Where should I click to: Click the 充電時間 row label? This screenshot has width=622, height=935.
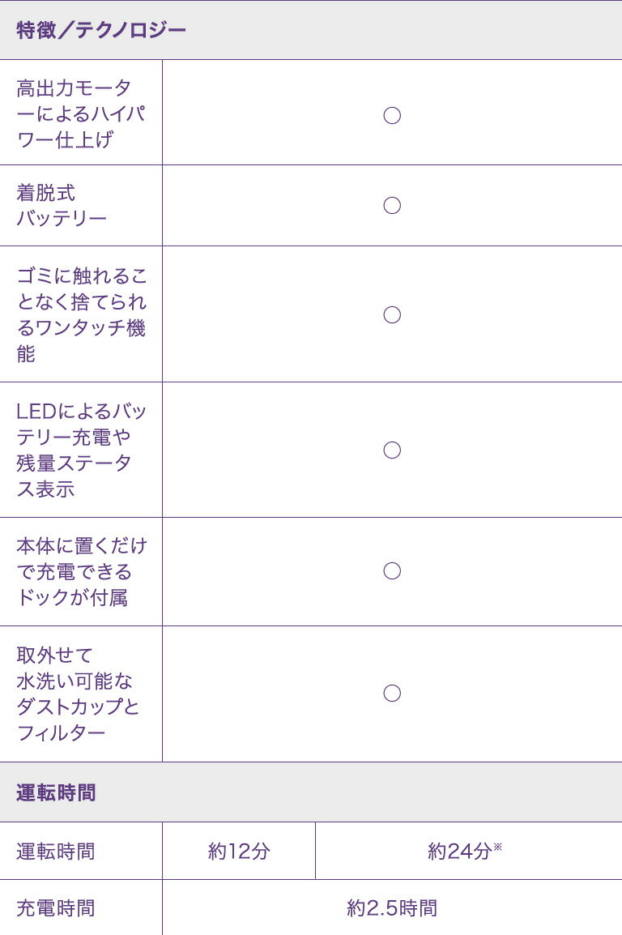click(x=56, y=908)
